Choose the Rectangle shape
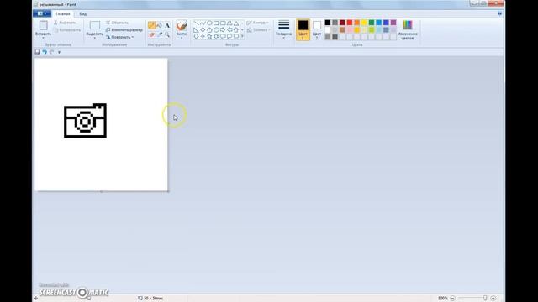 pyautogui.click(x=216, y=23)
